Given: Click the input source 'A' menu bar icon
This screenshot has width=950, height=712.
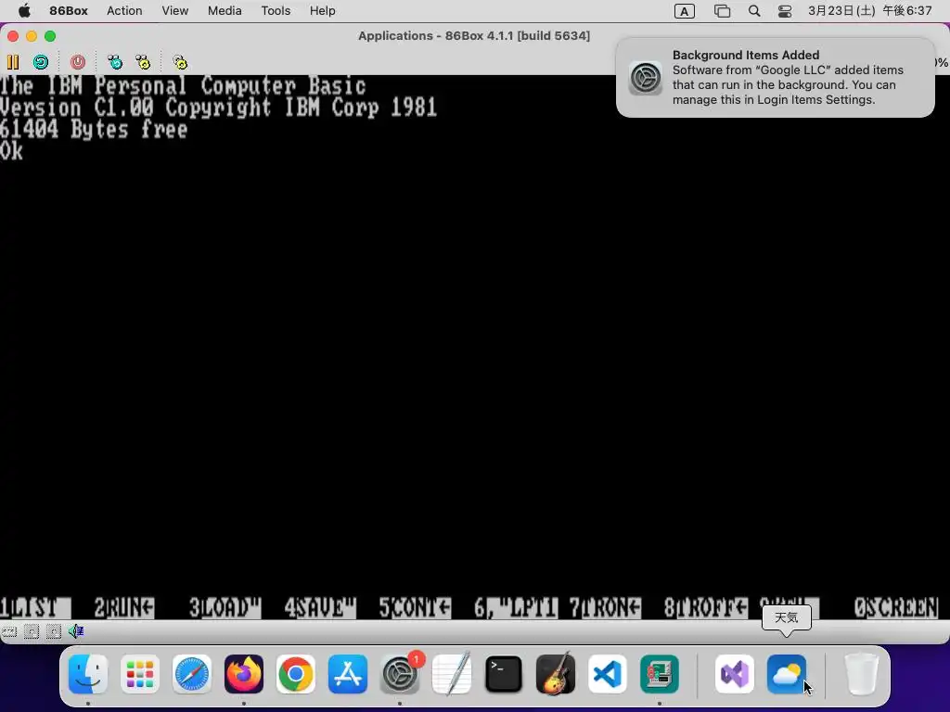Looking at the screenshot, I should (x=685, y=11).
